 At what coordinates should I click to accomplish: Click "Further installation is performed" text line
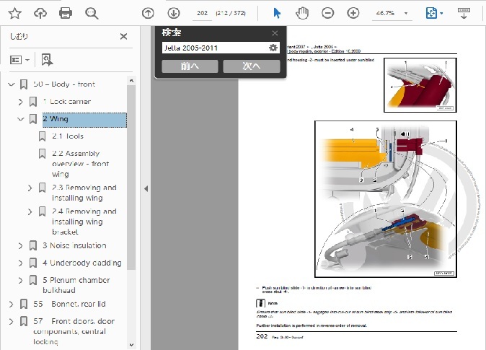[x=312, y=325]
